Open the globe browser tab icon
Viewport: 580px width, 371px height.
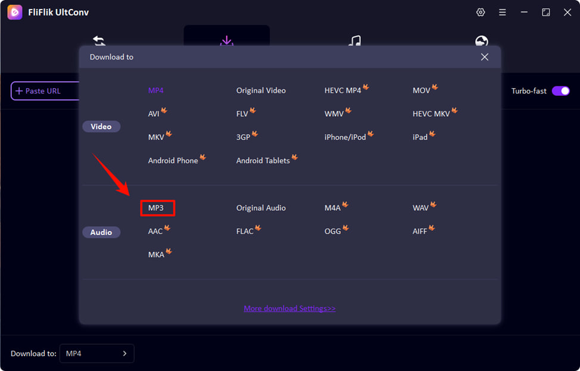click(482, 40)
